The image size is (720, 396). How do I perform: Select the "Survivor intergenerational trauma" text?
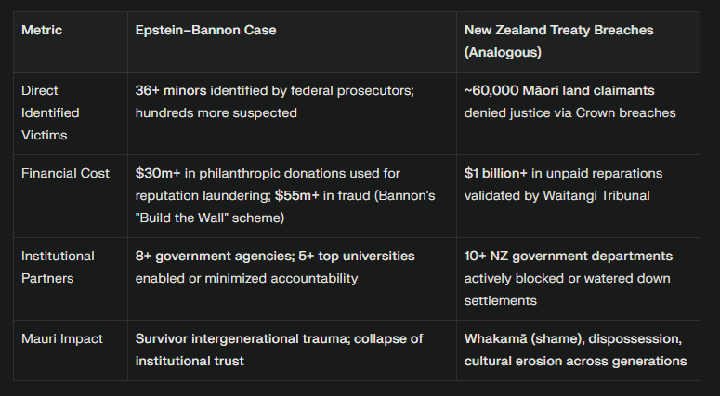click(x=241, y=339)
